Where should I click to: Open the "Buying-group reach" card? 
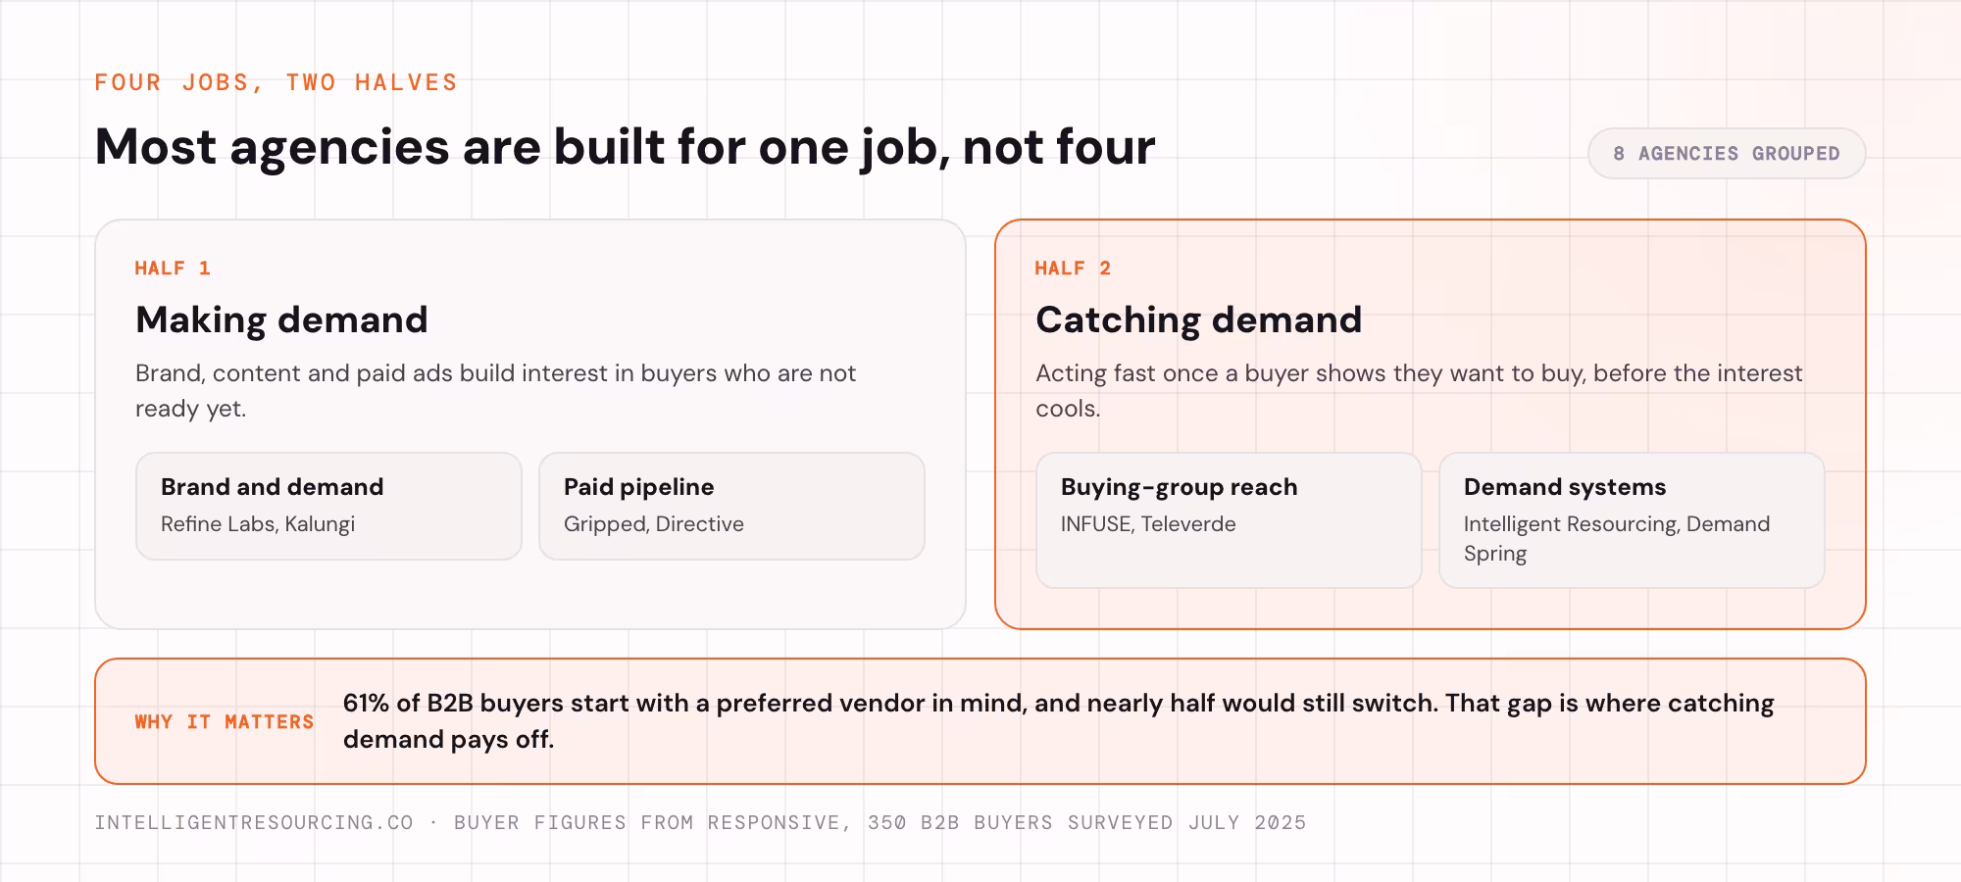tap(1229, 520)
